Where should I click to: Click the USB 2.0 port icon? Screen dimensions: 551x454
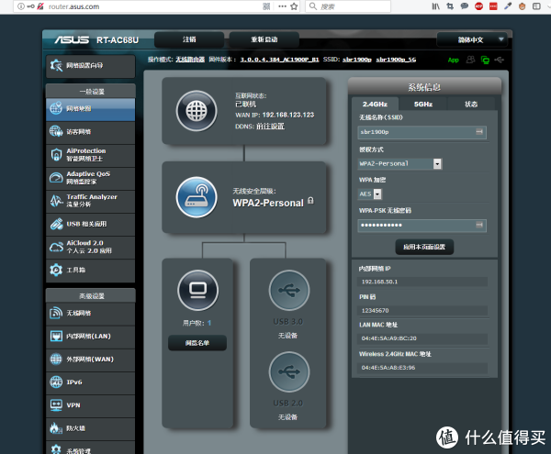pyautogui.click(x=289, y=371)
